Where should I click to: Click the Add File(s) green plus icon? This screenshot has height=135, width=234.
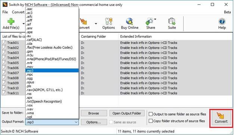(11, 21)
